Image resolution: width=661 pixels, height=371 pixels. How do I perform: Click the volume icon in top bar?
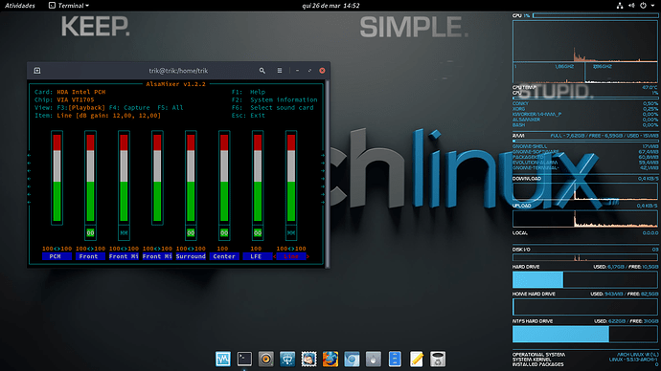pyautogui.click(x=631, y=6)
